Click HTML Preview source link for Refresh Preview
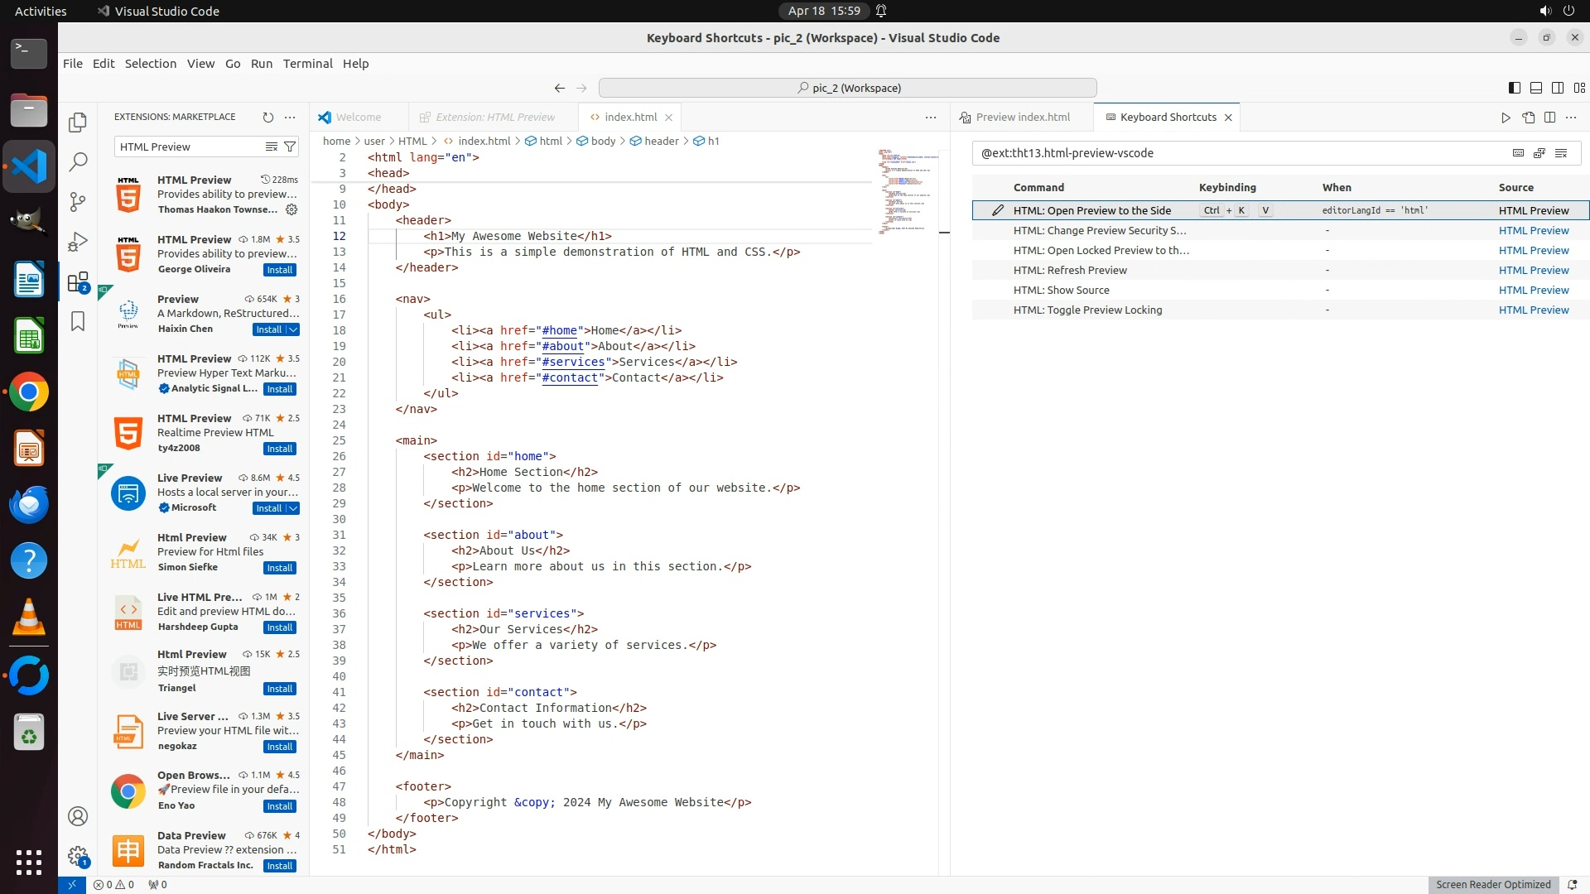The height and width of the screenshot is (894, 1590). [x=1533, y=270]
